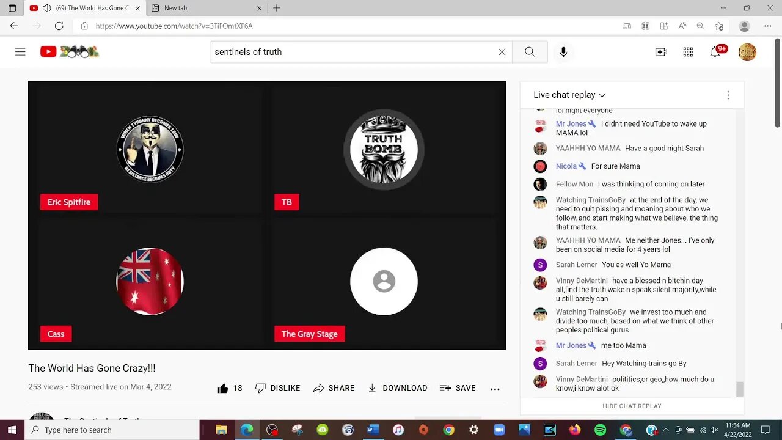Viewport: 782px width, 440px height.
Task: Open the Edge profile icon
Action: pos(744,26)
